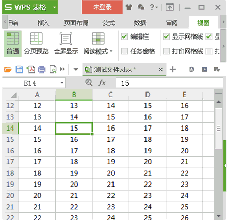
Task: Toggle the 编辑栏 checkbox
Action: pyautogui.click(x=124, y=36)
